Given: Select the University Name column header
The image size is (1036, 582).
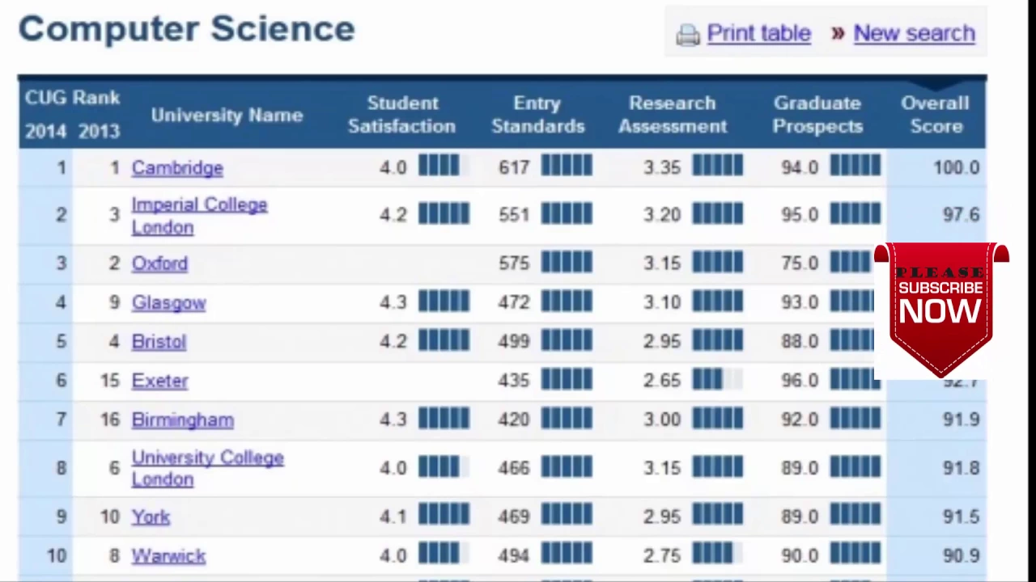Looking at the screenshot, I should click(x=227, y=115).
